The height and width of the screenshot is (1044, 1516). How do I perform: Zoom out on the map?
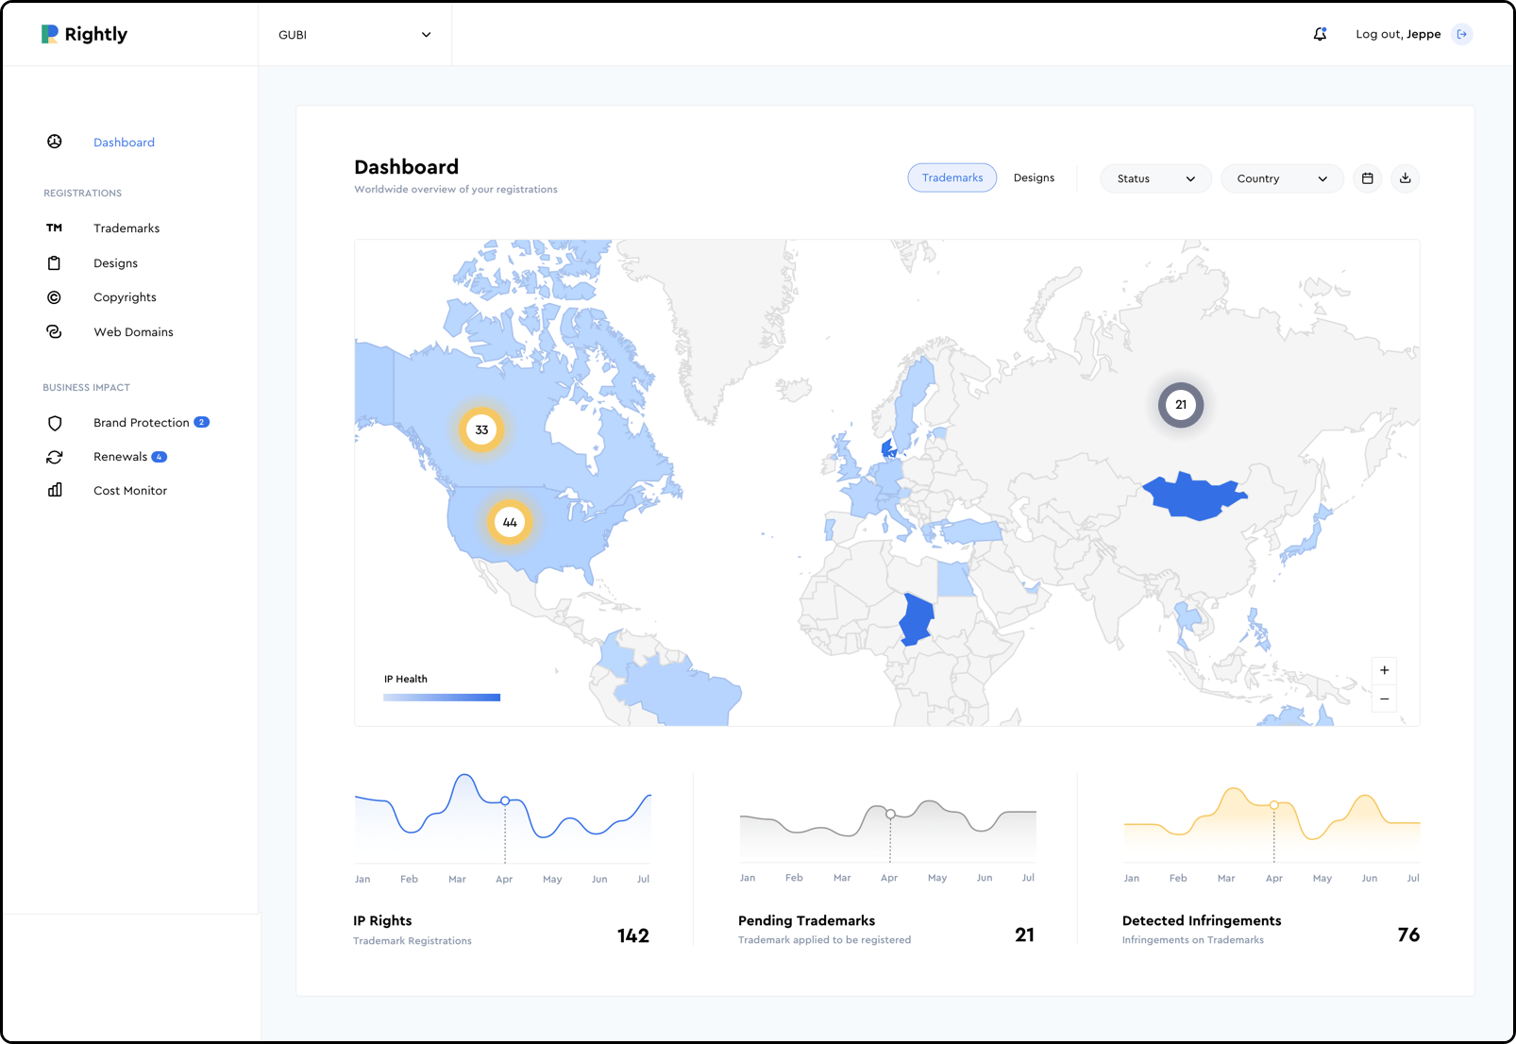pos(1385,699)
